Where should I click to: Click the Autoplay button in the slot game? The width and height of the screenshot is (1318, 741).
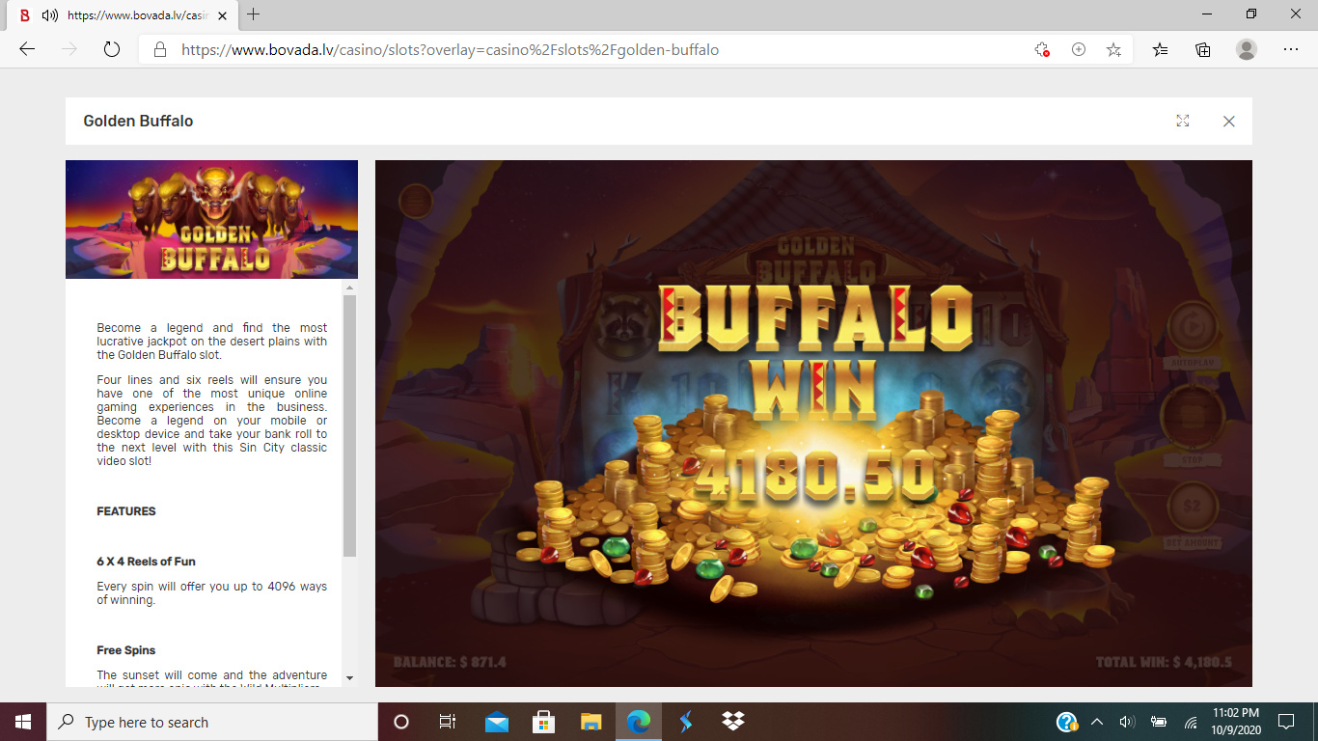(x=1194, y=328)
